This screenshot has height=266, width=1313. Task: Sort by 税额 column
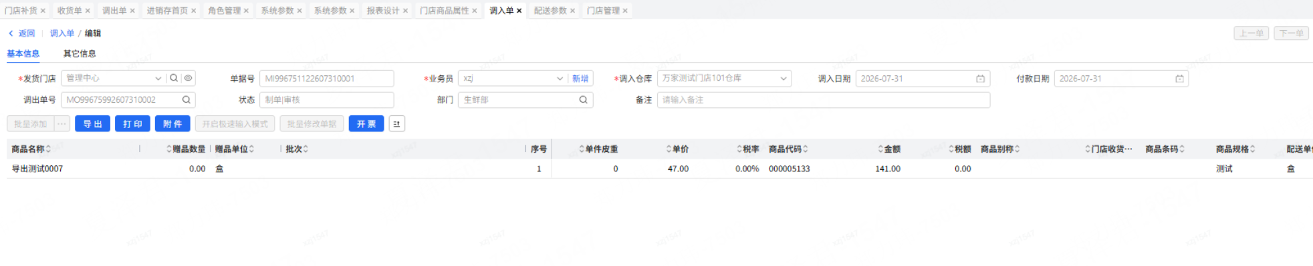click(951, 149)
